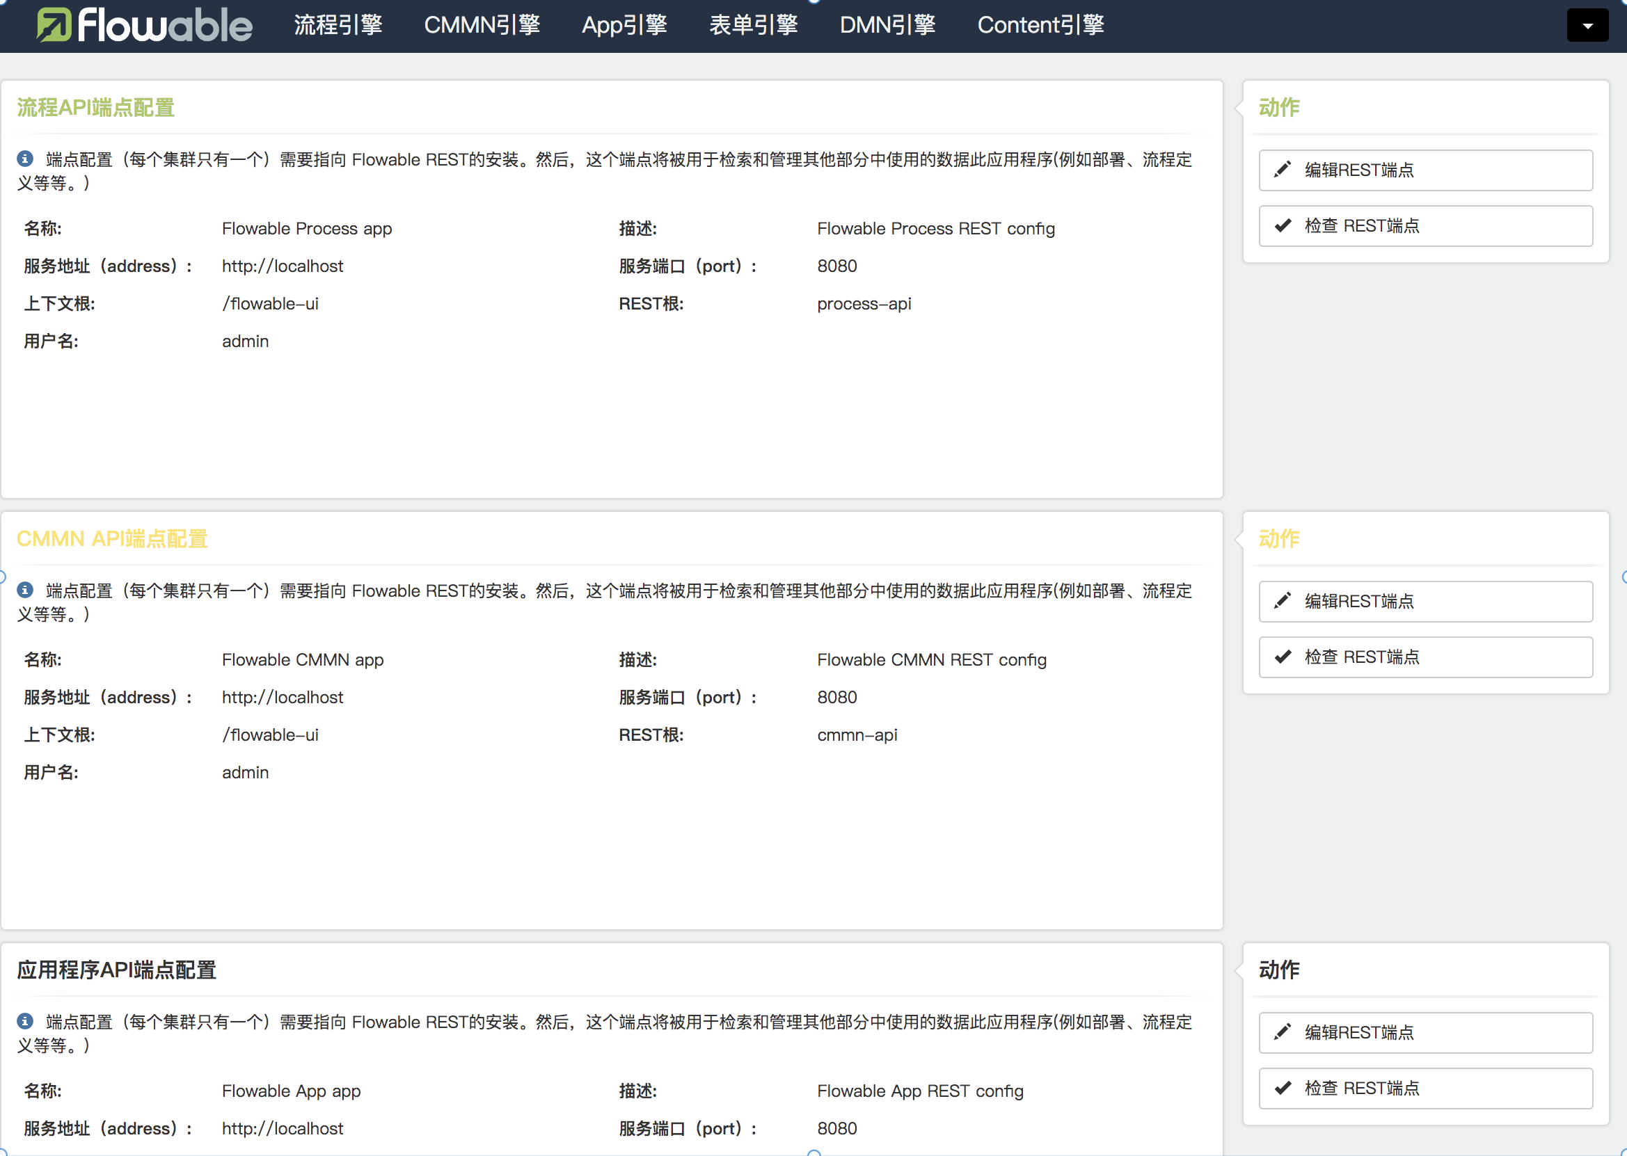Click the REST root value process-api
This screenshot has width=1627, height=1156.
[x=864, y=304]
